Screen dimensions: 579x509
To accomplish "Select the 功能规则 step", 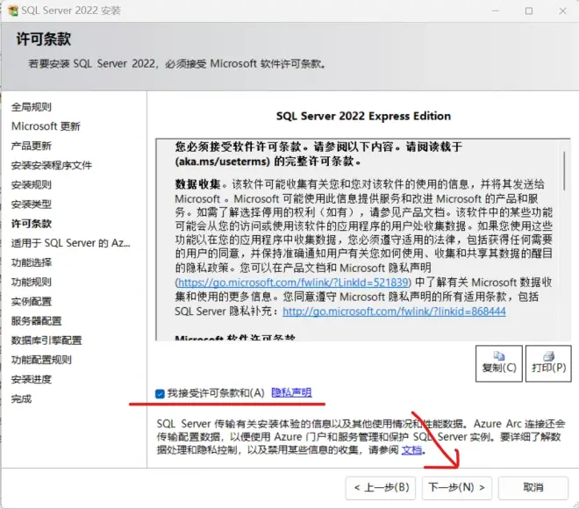I will [x=32, y=283].
